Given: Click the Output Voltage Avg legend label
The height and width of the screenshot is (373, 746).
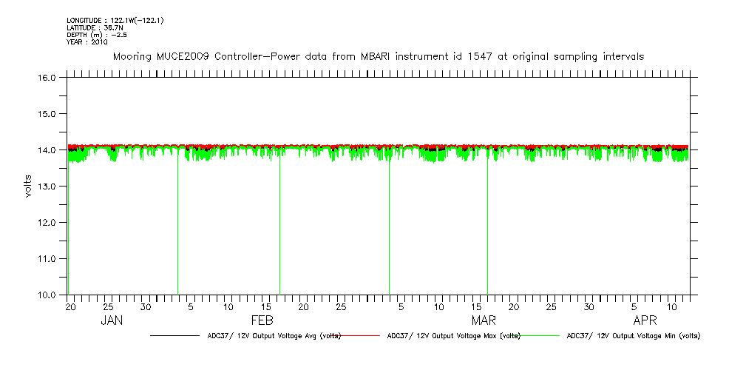Looking at the screenshot, I should pyautogui.click(x=274, y=336).
